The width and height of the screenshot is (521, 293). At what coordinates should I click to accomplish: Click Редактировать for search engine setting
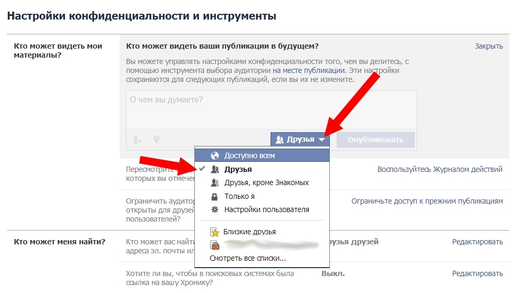[x=478, y=274]
